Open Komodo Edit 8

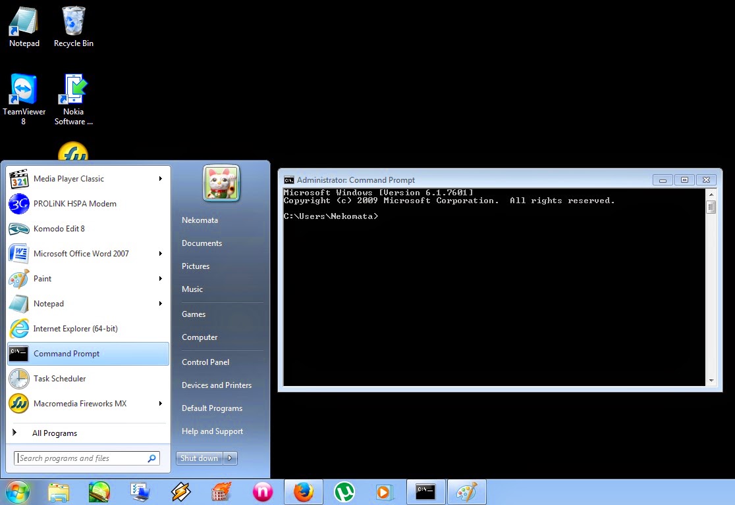point(88,229)
